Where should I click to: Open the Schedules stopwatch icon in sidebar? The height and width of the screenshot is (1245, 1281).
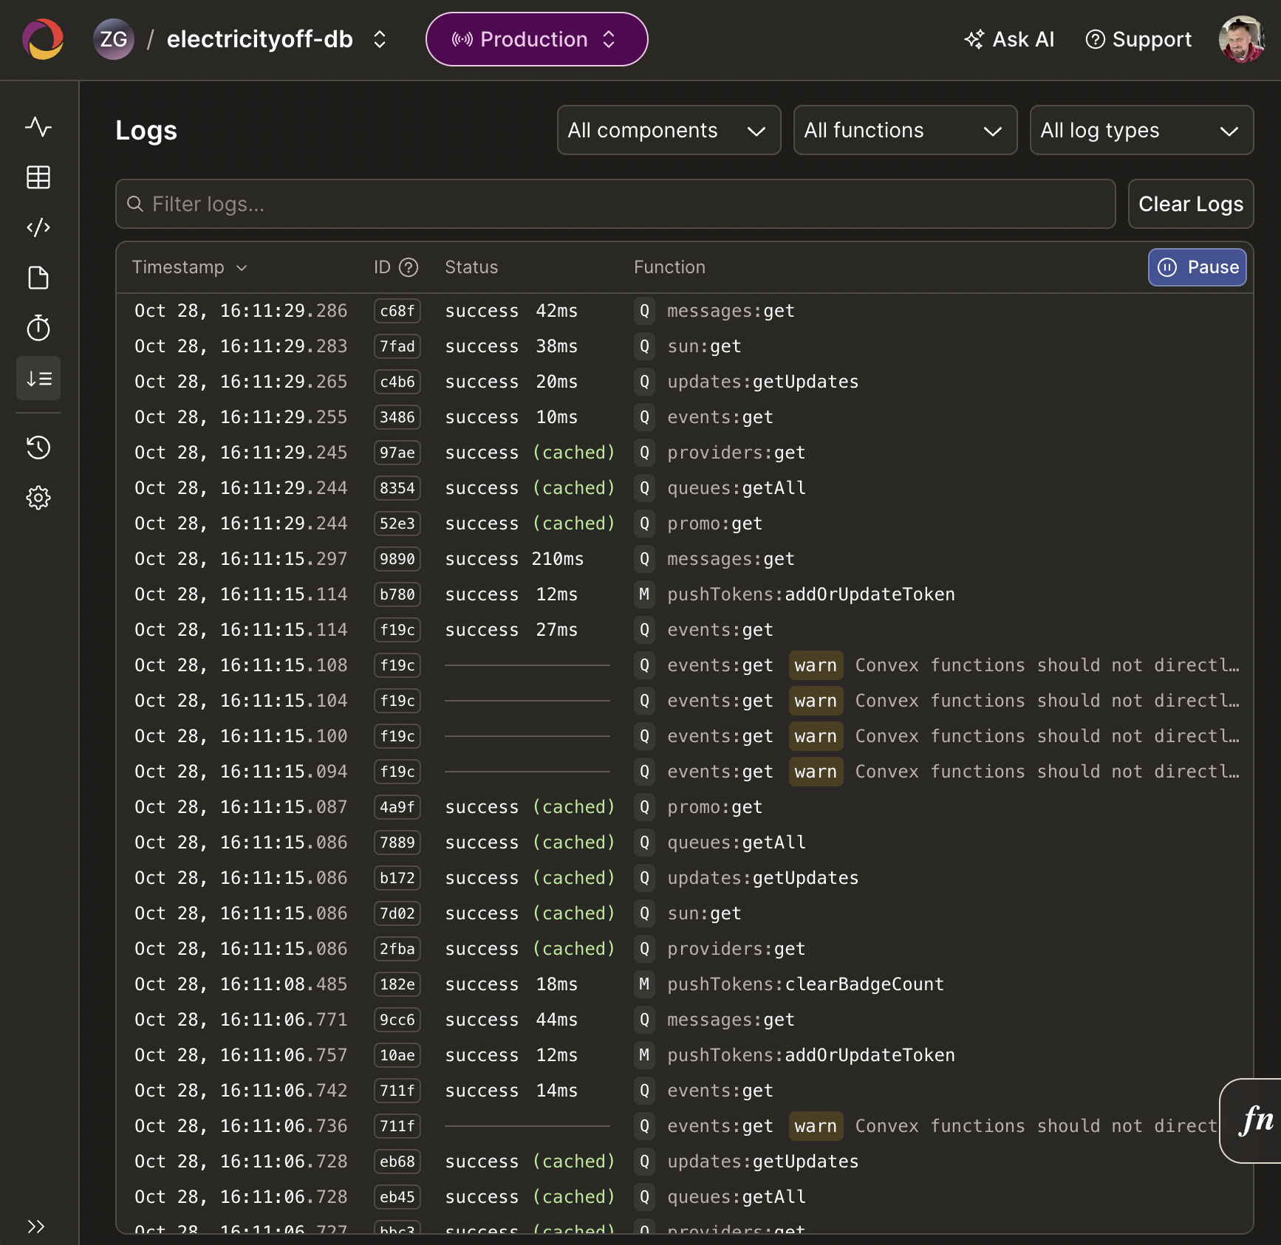click(x=38, y=328)
